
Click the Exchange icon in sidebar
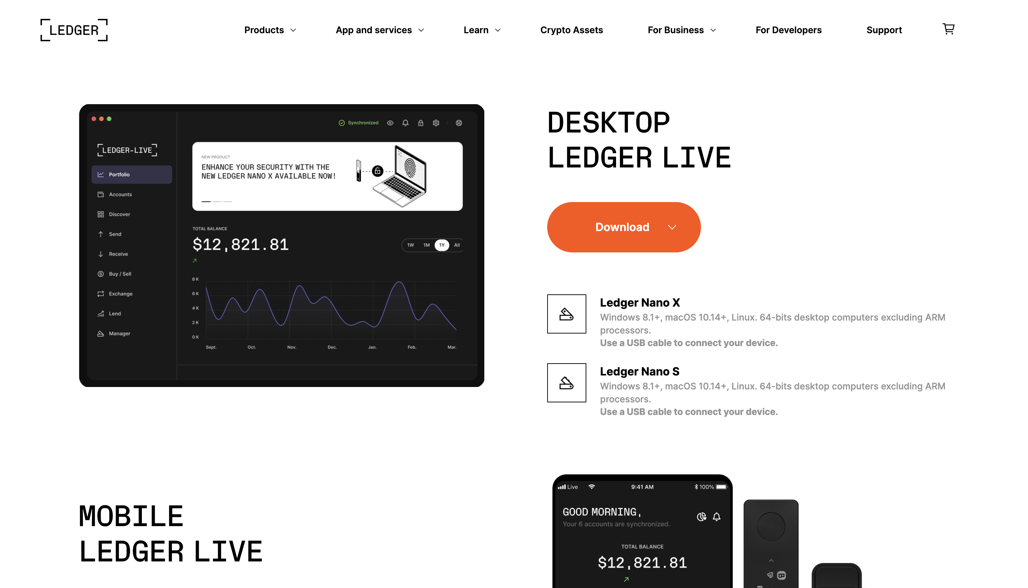(101, 293)
